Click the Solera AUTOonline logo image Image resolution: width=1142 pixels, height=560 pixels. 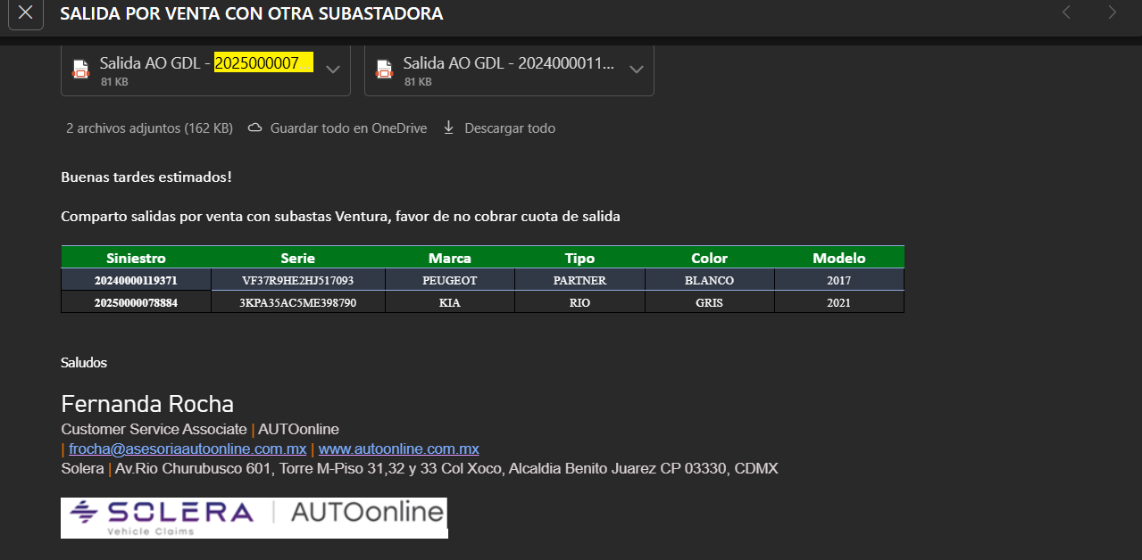[254, 518]
